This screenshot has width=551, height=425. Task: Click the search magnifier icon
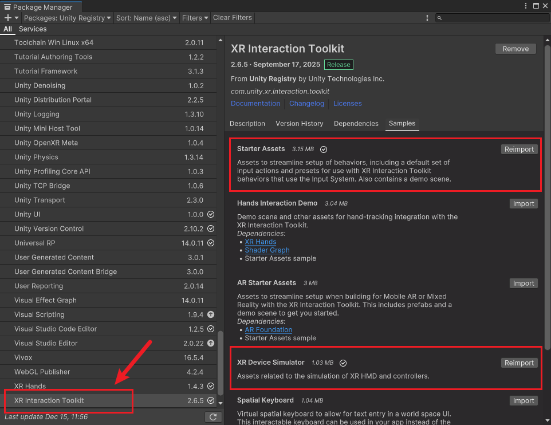(439, 18)
